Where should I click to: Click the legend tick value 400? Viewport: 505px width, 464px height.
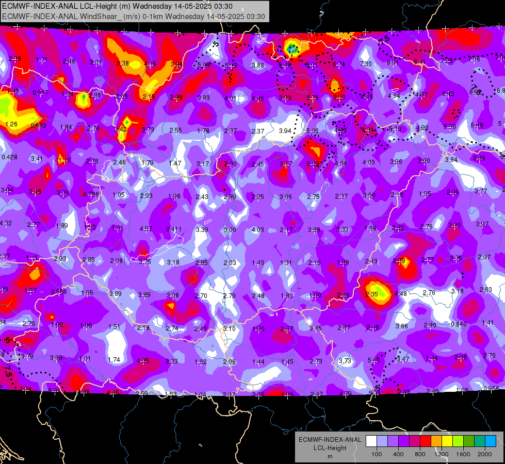pos(398,454)
